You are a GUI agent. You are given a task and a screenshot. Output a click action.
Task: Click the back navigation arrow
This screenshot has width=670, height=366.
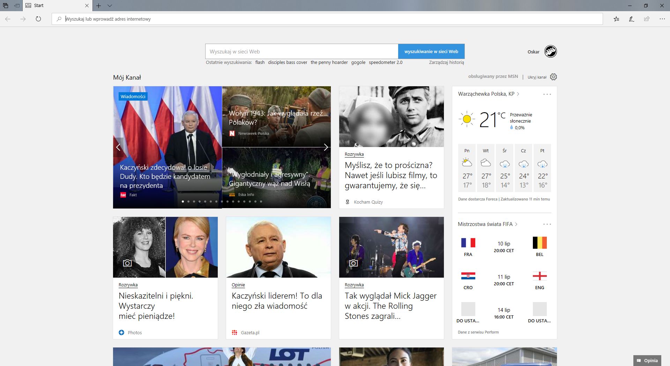(7, 19)
